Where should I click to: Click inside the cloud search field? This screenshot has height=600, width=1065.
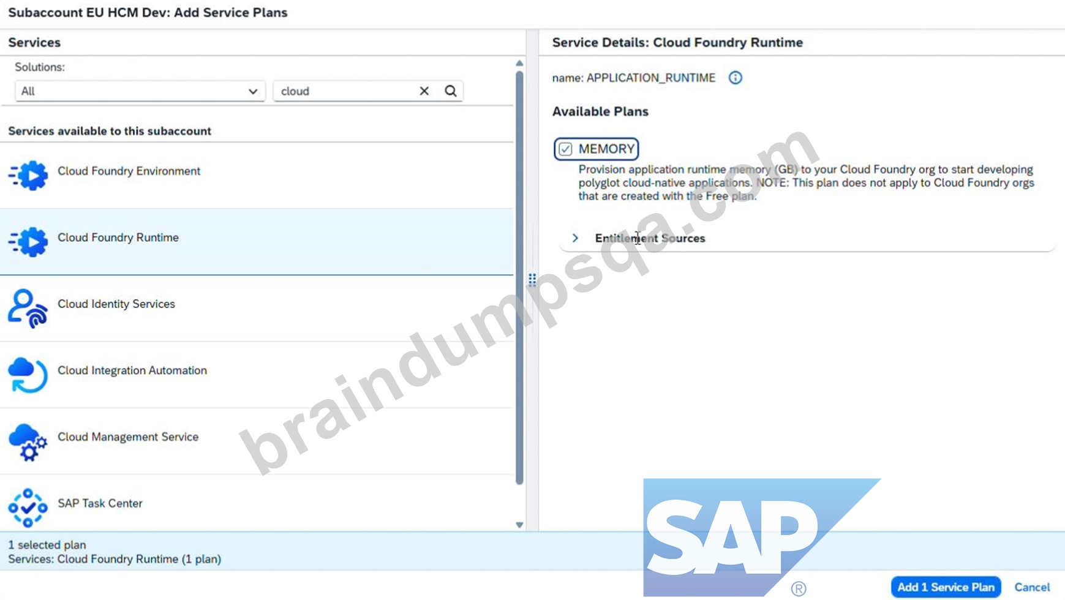click(x=346, y=91)
